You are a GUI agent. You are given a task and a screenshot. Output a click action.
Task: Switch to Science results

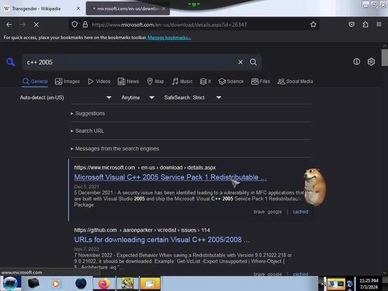coord(231,81)
